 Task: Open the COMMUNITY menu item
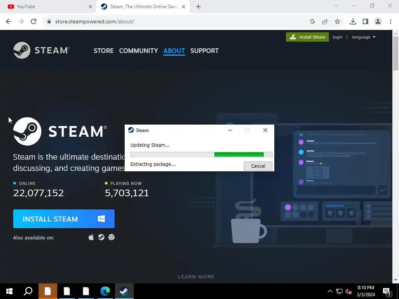click(x=138, y=51)
